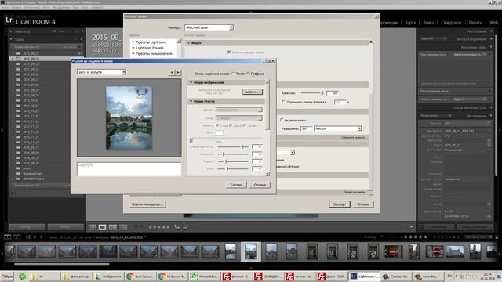The width and height of the screenshot is (502, 282).
Task: Select the STOP sign filmstrip thumbnail
Action: [394, 251]
